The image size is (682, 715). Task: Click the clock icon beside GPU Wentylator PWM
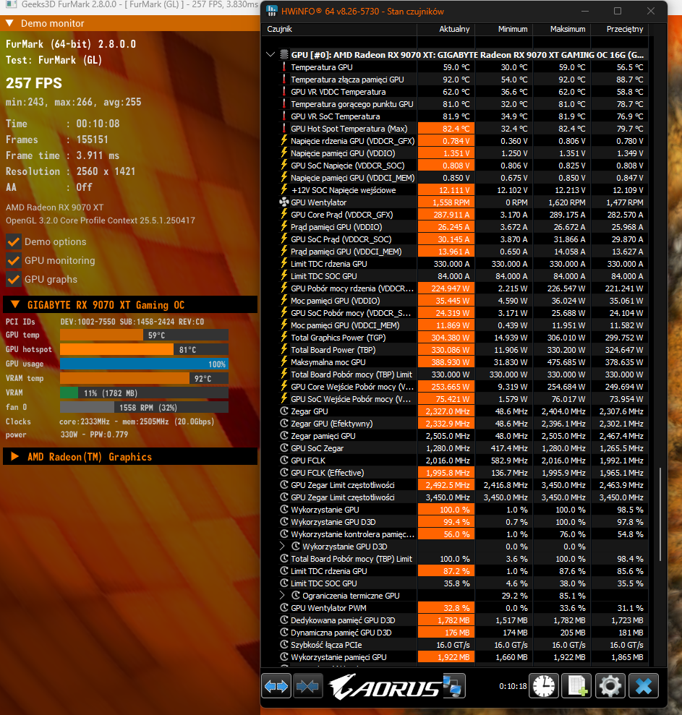pos(284,608)
